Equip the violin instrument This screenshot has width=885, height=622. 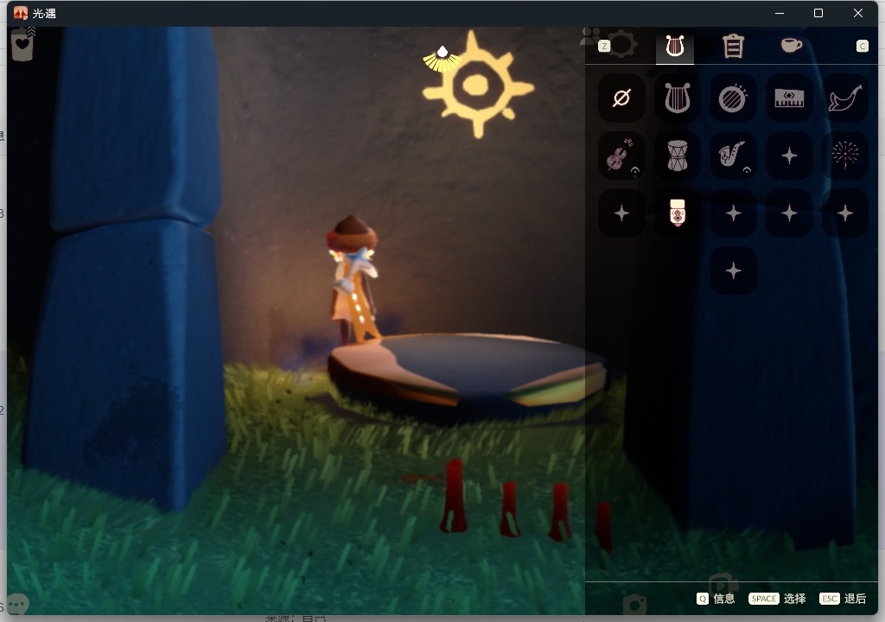pyautogui.click(x=621, y=155)
